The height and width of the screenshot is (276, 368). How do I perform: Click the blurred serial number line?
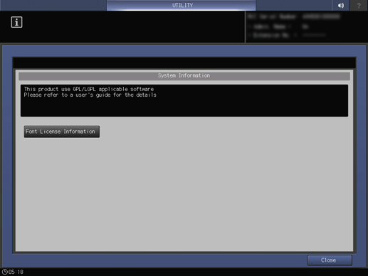tap(294, 16)
